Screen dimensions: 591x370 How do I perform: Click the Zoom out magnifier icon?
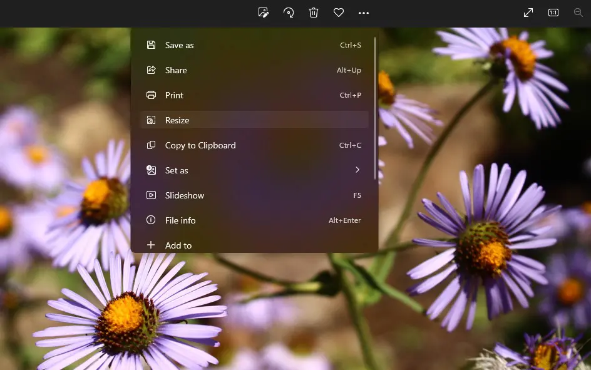coord(578,13)
